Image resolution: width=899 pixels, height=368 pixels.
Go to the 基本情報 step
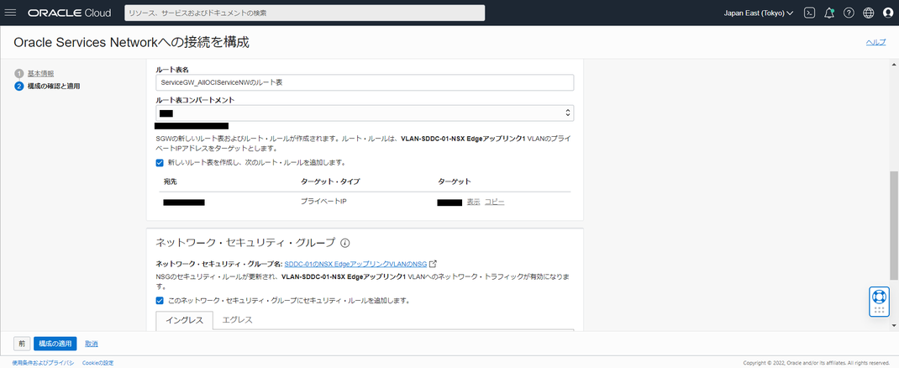pyautogui.click(x=40, y=73)
